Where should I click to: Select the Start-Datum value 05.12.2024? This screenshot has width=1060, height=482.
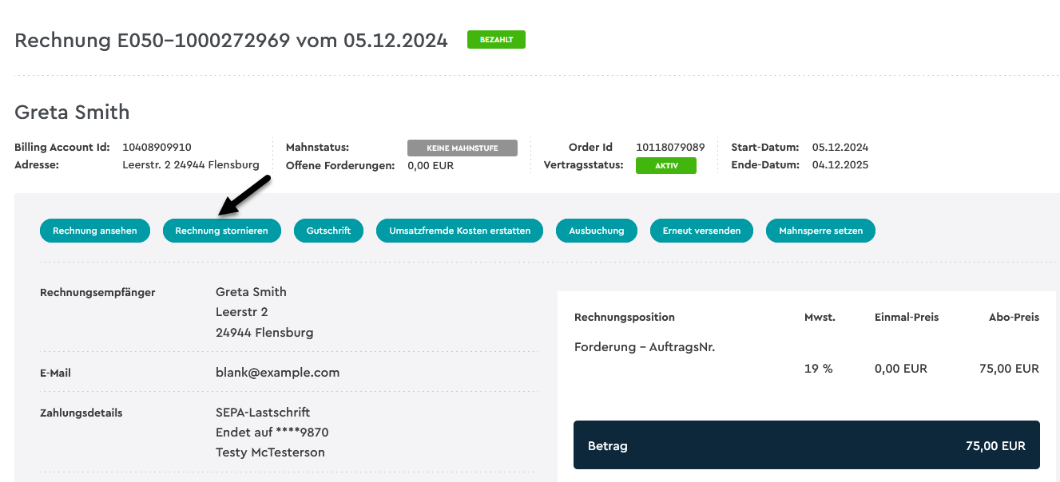pyautogui.click(x=840, y=147)
